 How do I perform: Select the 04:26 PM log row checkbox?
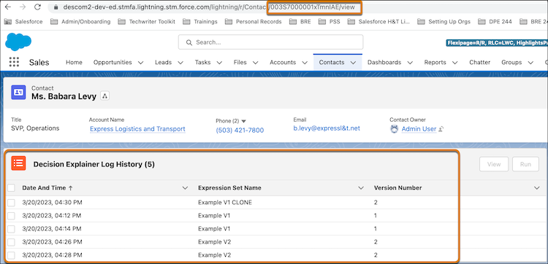[11, 242]
